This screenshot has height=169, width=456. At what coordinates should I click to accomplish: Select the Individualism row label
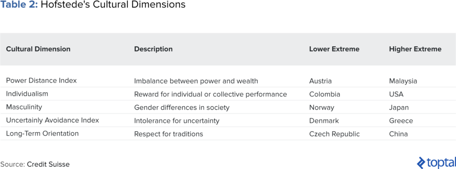(27, 94)
